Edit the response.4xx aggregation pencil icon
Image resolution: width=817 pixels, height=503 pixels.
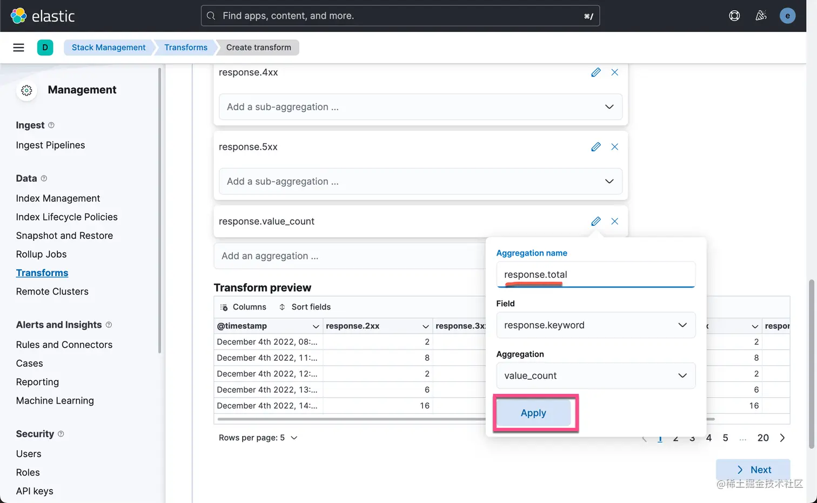596,72
